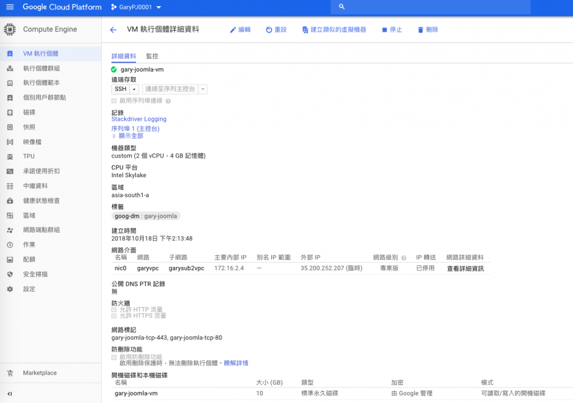The width and height of the screenshot is (573, 403).
Task: Toggle 啟用防刪除功能 checkbox
Action: (x=114, y=357)
